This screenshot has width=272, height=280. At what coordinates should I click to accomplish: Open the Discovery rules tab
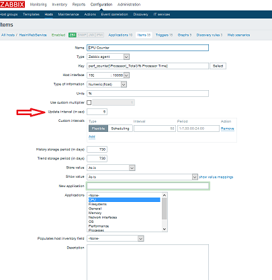point(210,35)
